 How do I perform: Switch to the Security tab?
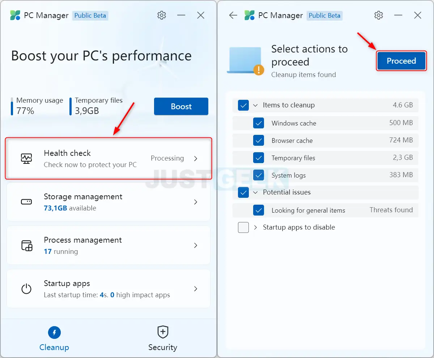tap(163, 339)
